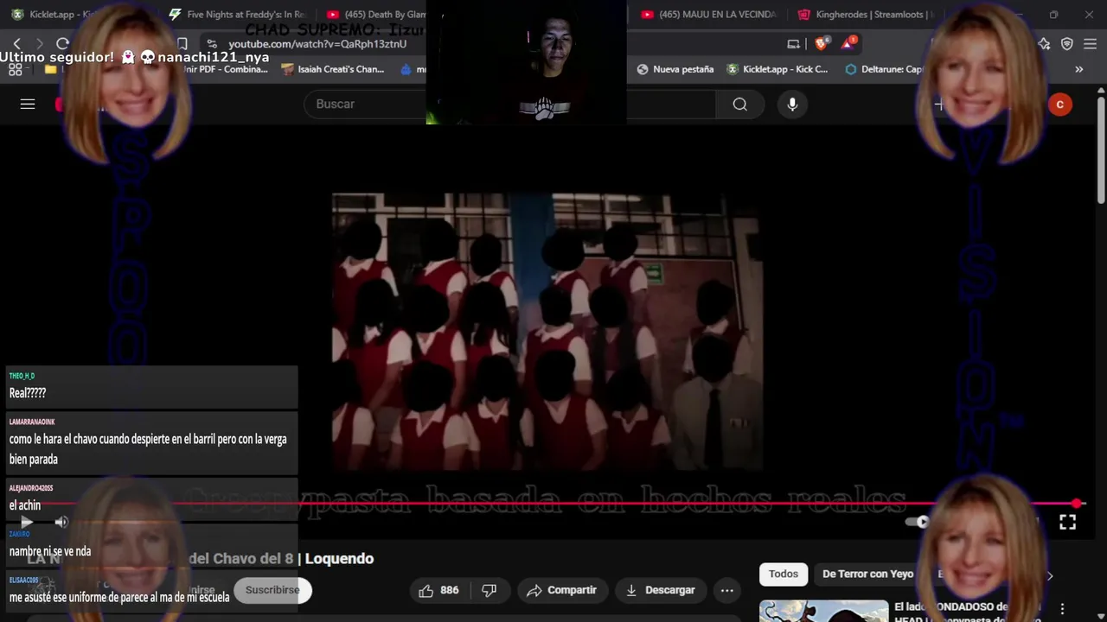Dislike the video with thumbs-down icon
1107x622 pixels.
click(x=489, y=590)
